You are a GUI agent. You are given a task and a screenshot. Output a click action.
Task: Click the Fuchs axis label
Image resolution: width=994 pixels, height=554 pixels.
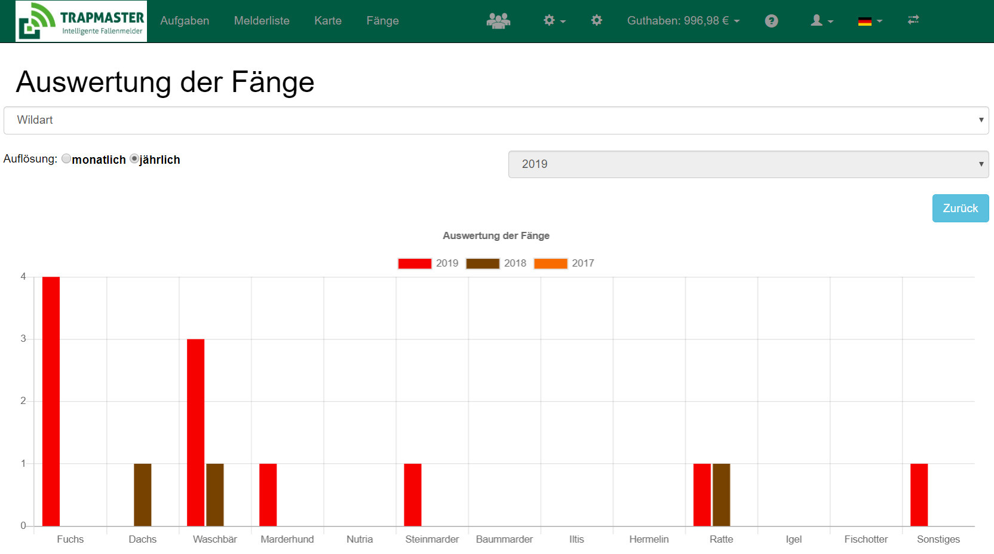[x=70, y=539]
